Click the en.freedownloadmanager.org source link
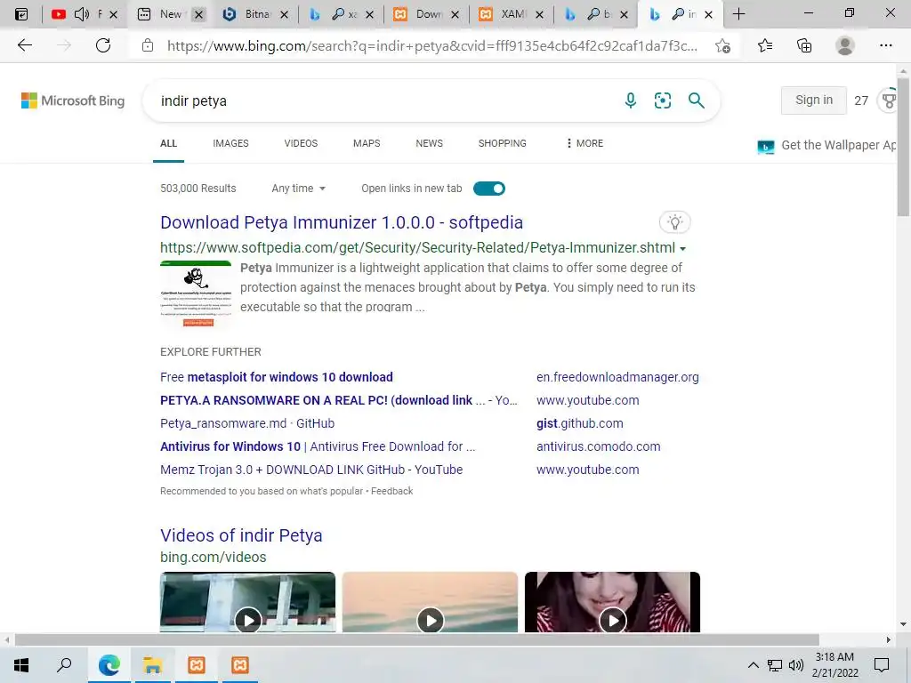This screenshot has height=683, width=911. [x=617, y=377]
